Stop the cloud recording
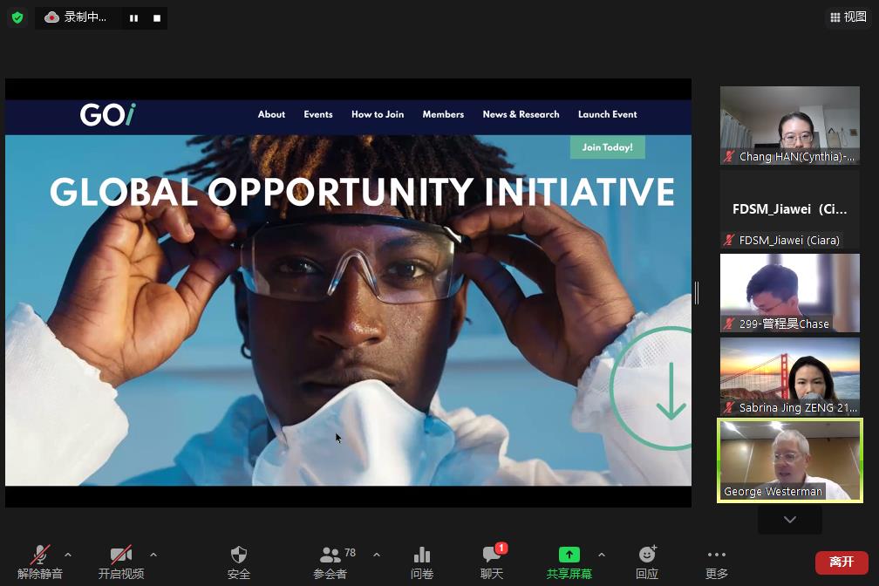 [x=157, y=18]
